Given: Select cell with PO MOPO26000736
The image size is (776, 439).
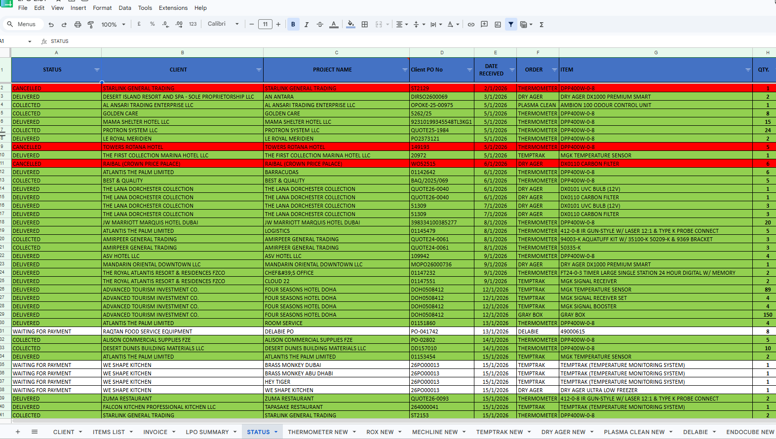Looking at the screenshot, I should pos(442,264).
